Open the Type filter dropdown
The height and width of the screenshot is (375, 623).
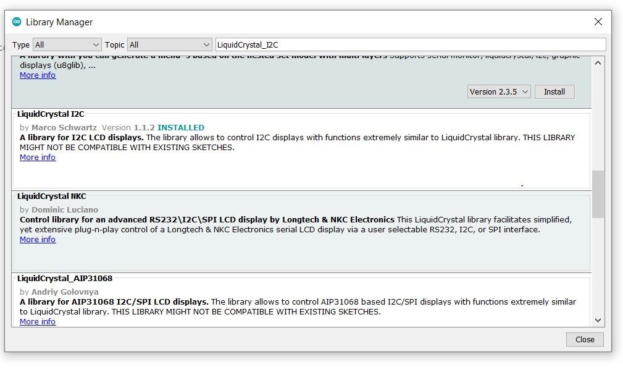point(67,44)
